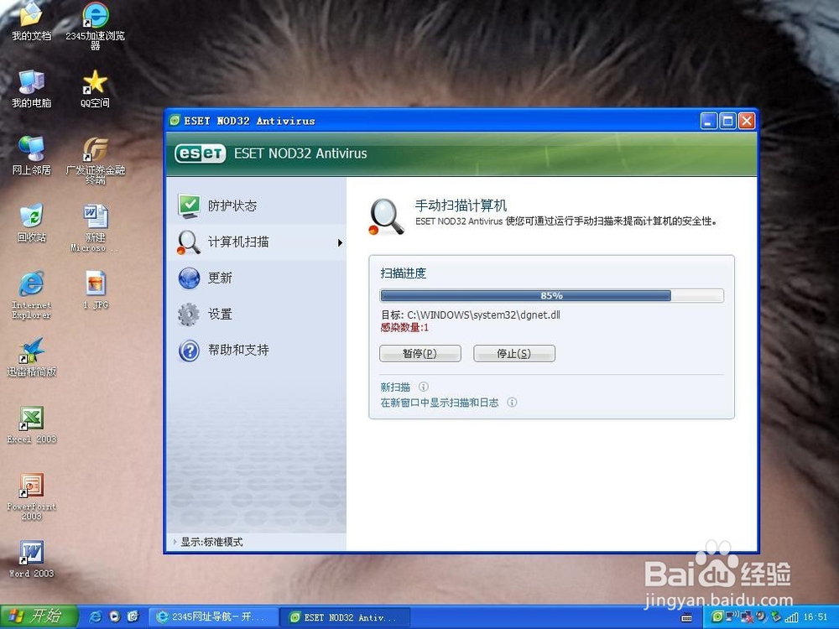The width and height of the screenshot is (839, 629).
Task: Click the 新扫描 link
Action: click(394, 387)
